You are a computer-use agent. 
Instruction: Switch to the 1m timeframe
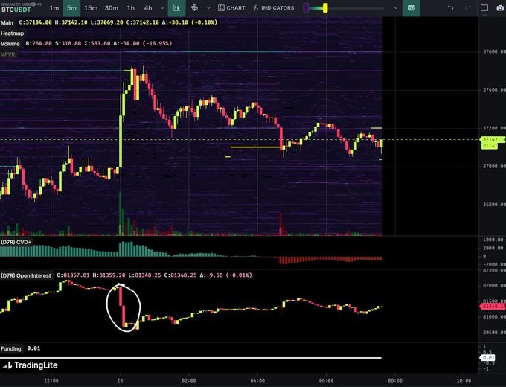(54, 8)
